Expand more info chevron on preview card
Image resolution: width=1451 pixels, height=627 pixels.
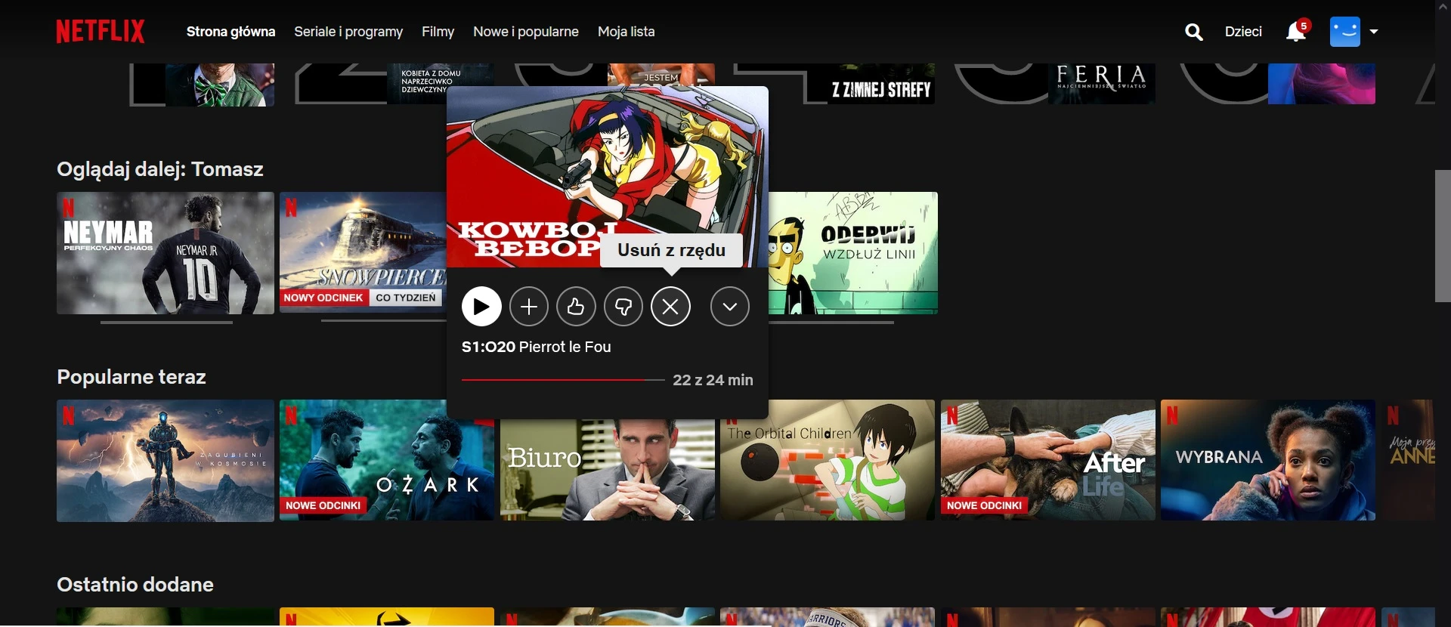[730, 307]
